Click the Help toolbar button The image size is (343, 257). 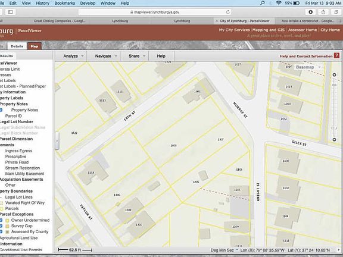coord(161,56)
